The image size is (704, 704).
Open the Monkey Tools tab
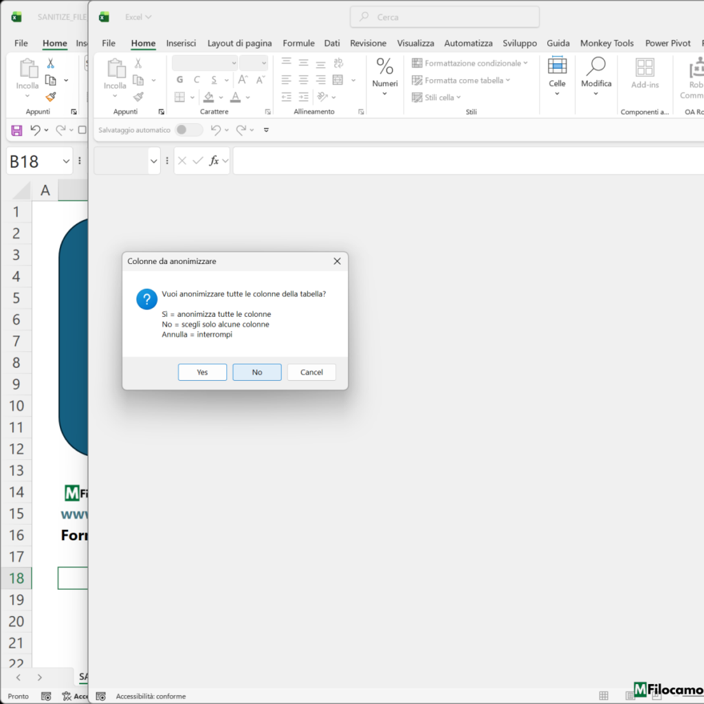click(x=606, y=43)
